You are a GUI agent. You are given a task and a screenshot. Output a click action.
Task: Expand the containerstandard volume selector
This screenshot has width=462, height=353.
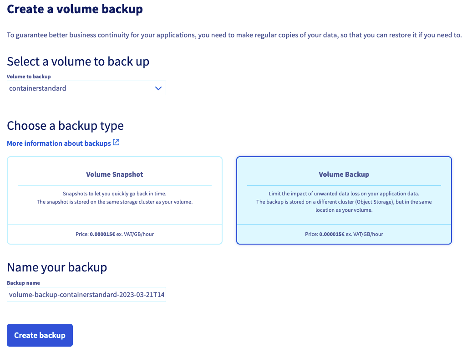click(86, 88)
